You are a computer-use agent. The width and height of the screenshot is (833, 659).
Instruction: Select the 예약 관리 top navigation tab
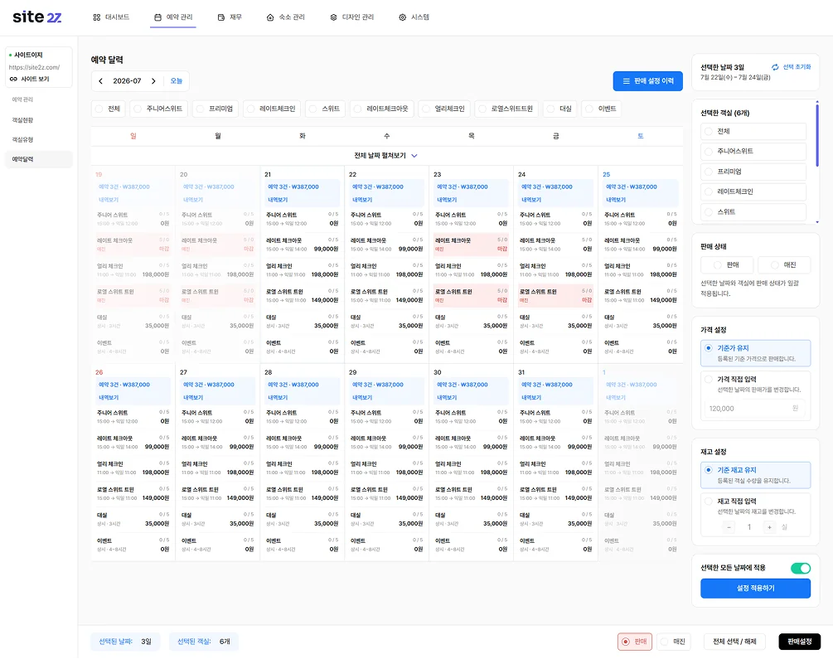pyautogui.click(x=173, y=17)
